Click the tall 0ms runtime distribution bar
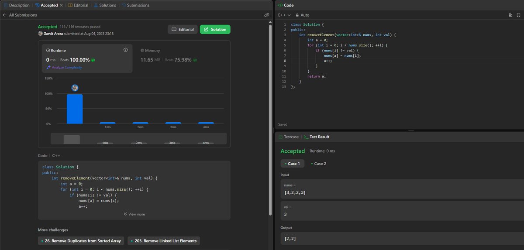The width and height of the screenshot is (524, 250). [75, 109]
